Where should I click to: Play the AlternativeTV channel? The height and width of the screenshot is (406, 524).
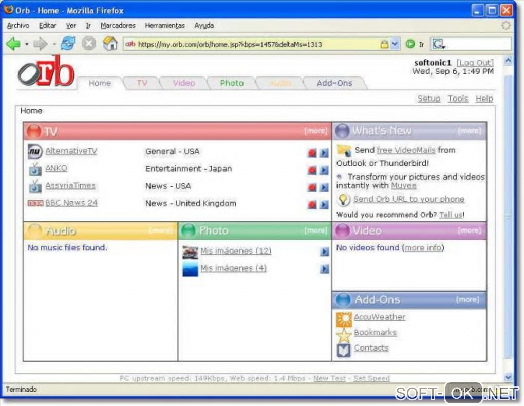coord(324,153)
